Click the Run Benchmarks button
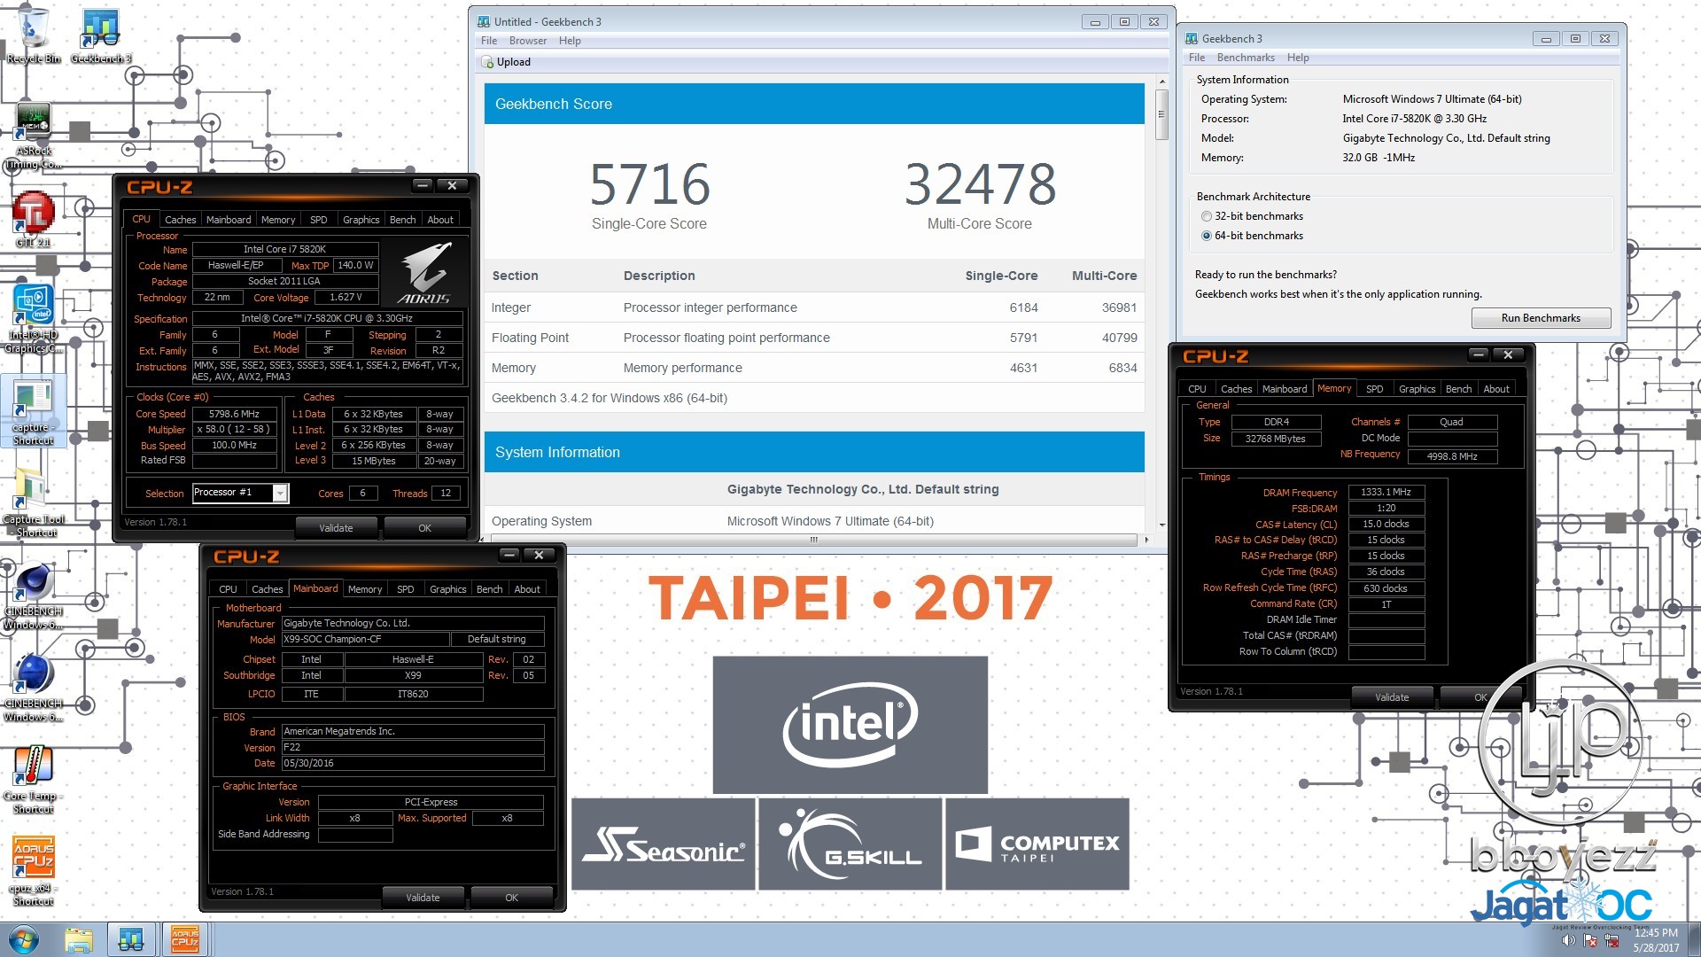1701x957 pixels. coord(1541,318)
